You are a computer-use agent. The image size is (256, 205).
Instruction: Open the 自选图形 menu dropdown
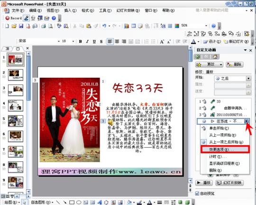[x=42, y=202]
